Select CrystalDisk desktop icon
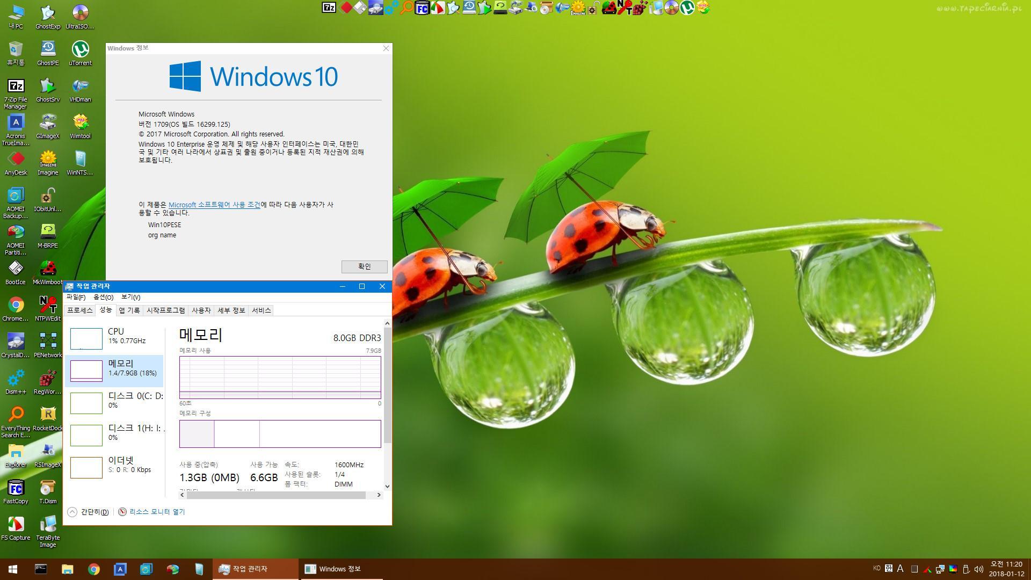 pos(16,345)
